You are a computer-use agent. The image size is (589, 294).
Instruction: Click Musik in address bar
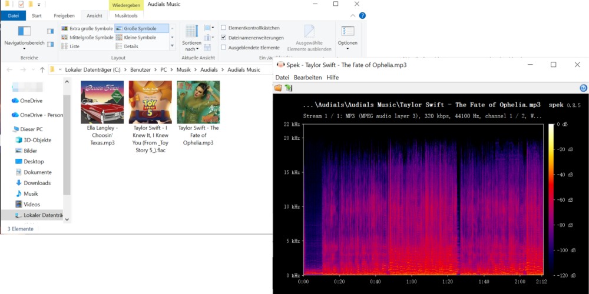coord(184,70)
